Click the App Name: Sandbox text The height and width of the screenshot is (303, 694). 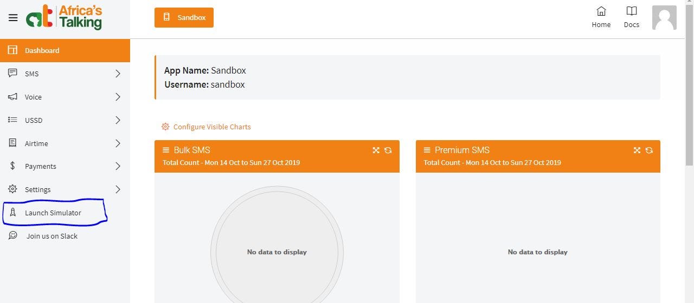[x=205, y=70]
